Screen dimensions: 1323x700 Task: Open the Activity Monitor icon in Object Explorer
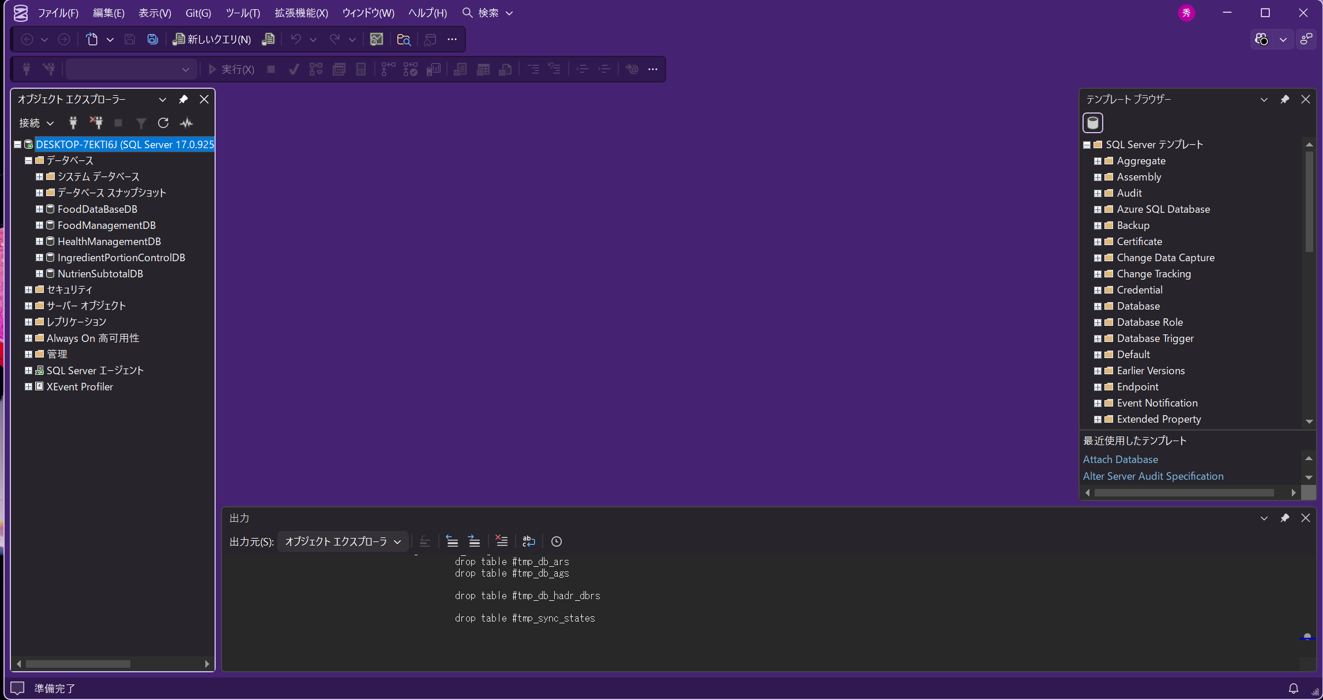[x=186, y=123]
